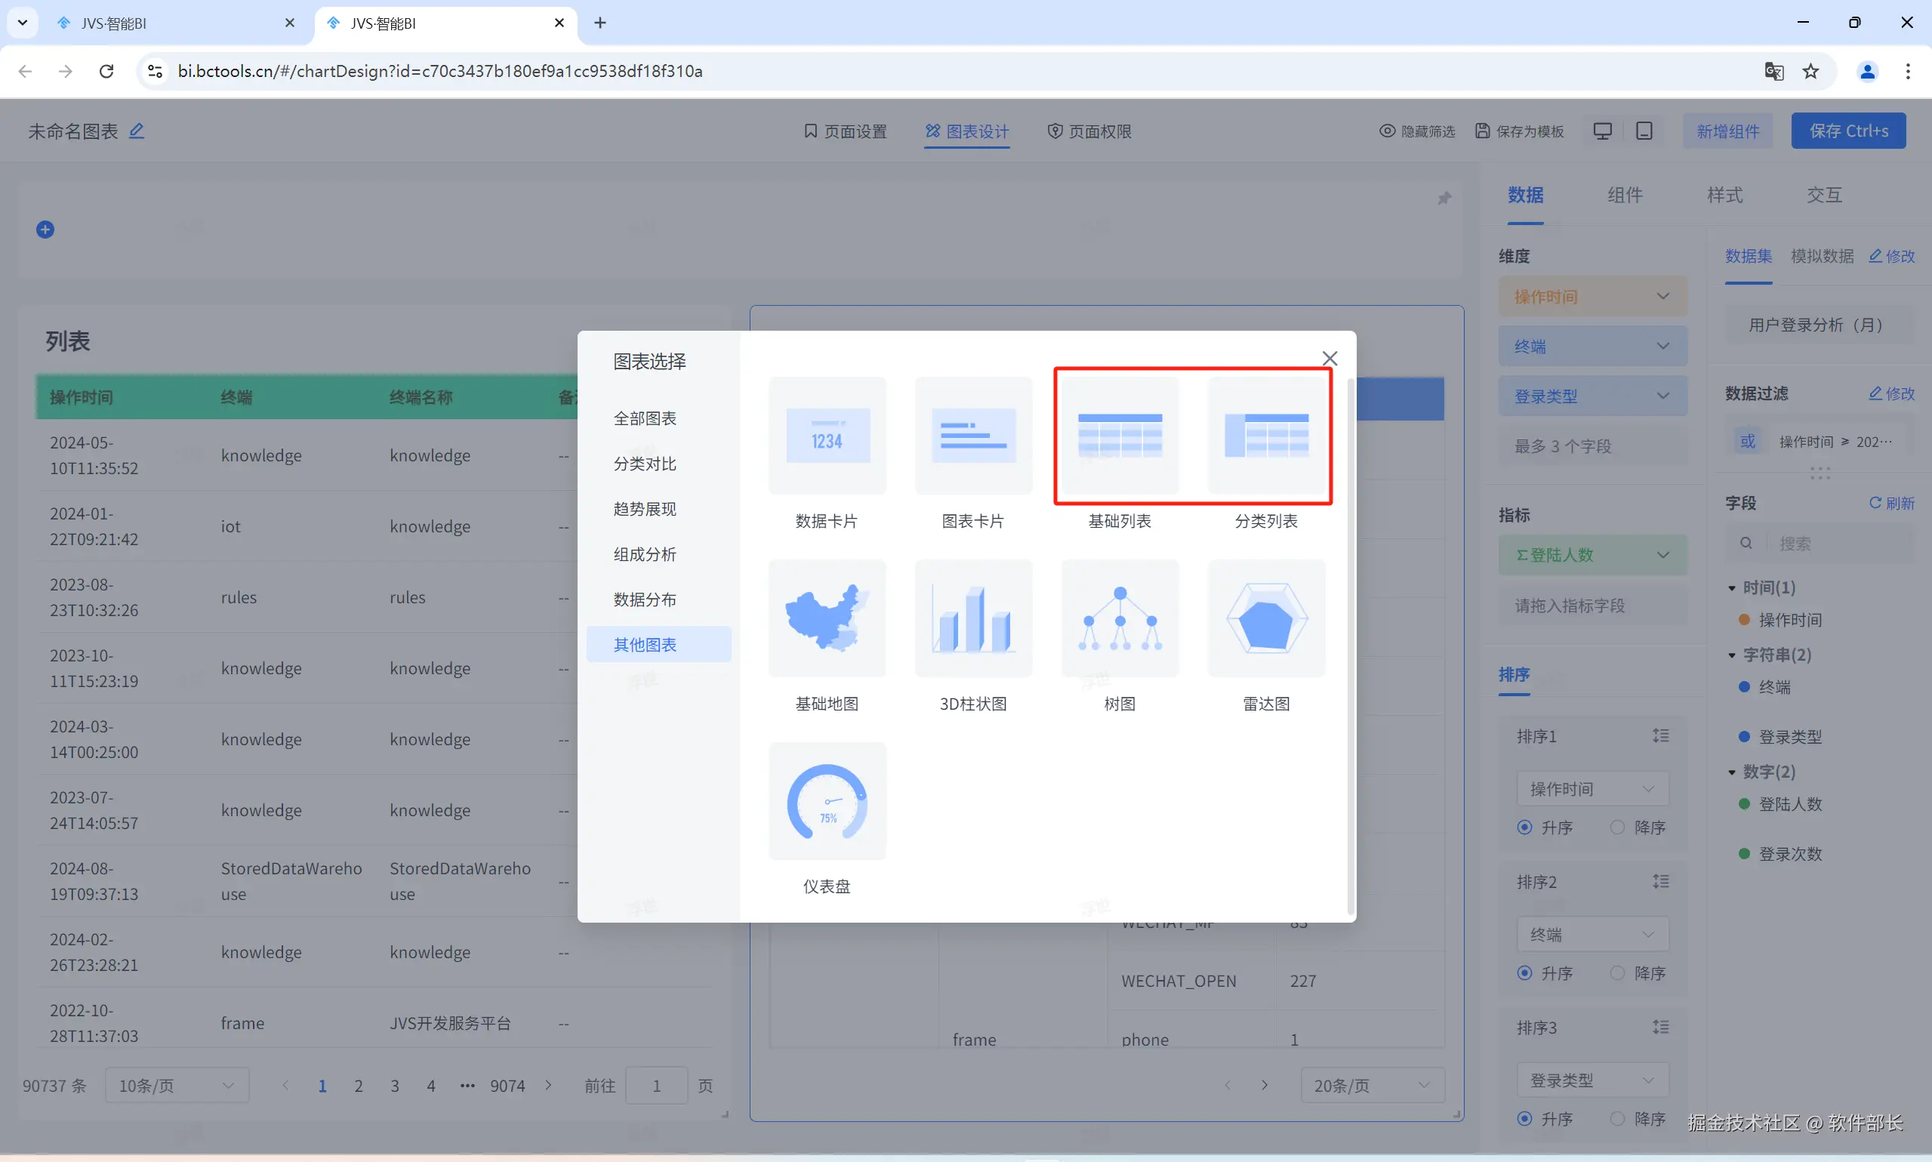The image size is (1932, 1162).
Task: Pick the 仪表盘 gauge chart icon
Action: pyautogui.click(x=827, y=801)
